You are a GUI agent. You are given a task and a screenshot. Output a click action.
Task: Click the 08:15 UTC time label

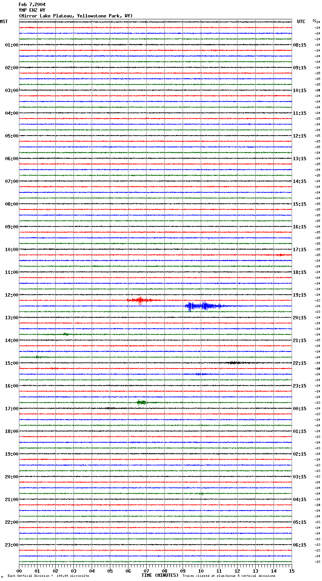point(300,45)
